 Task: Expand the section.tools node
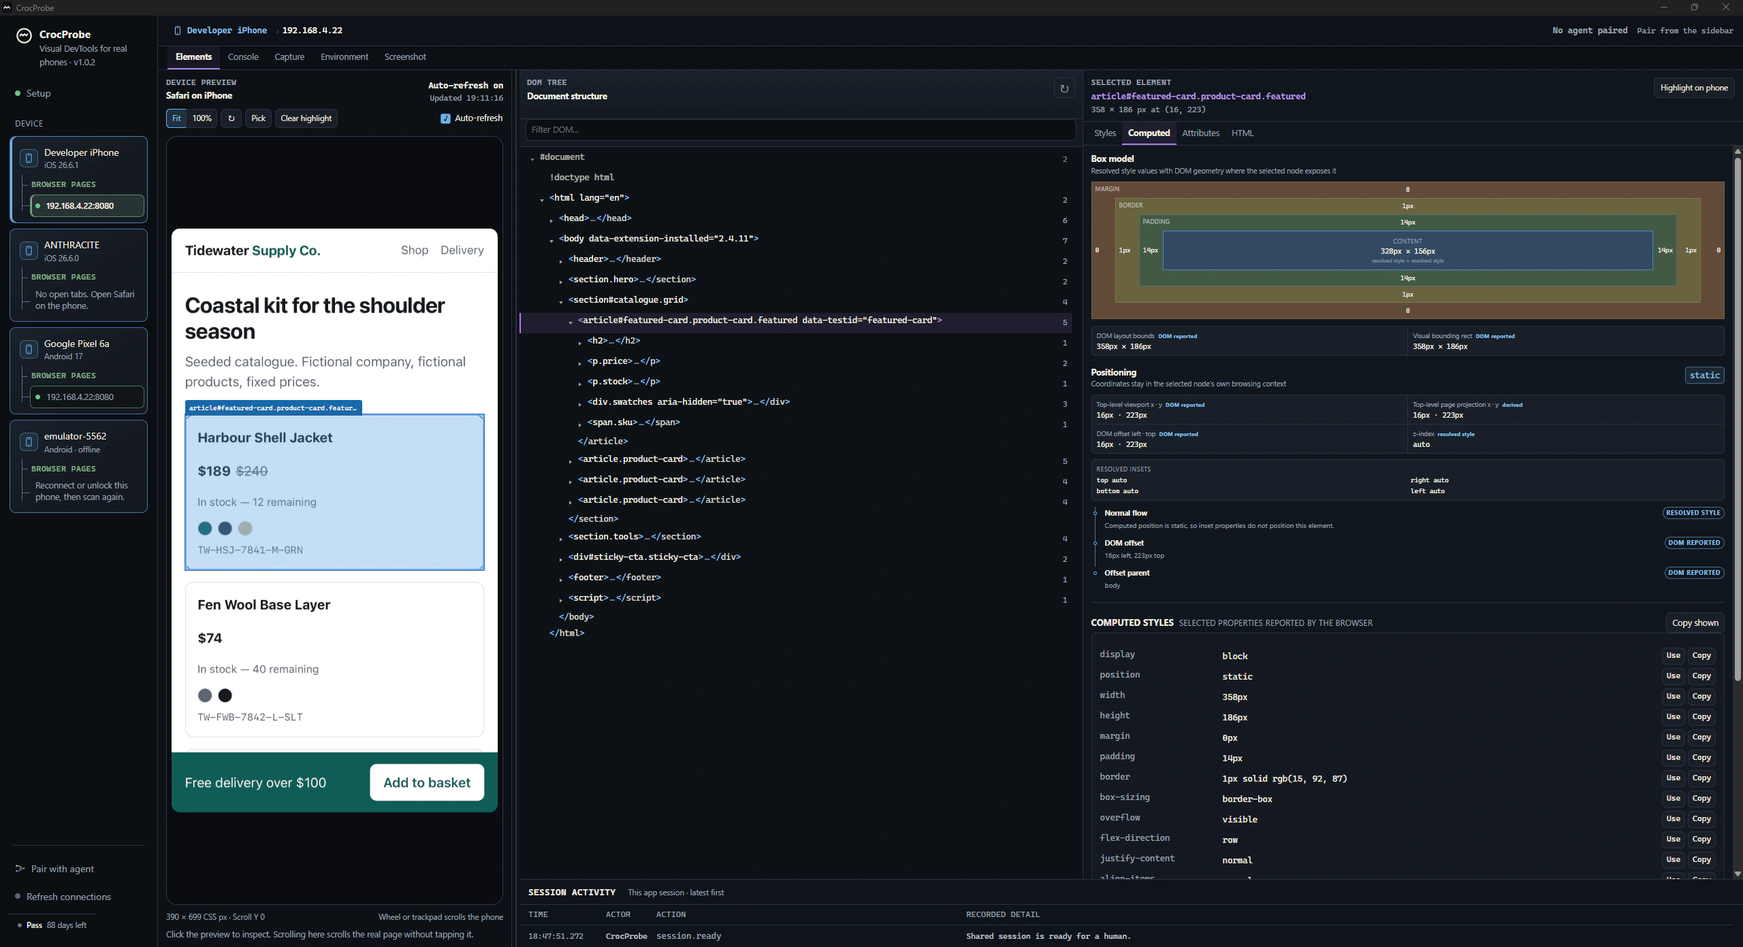point(561,538)
